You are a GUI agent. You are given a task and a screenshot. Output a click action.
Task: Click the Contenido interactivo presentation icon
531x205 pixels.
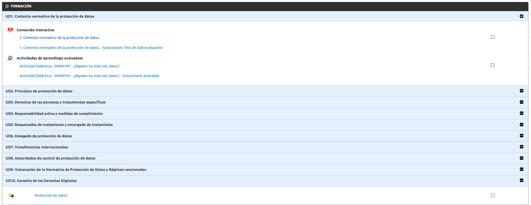(10, 30)
